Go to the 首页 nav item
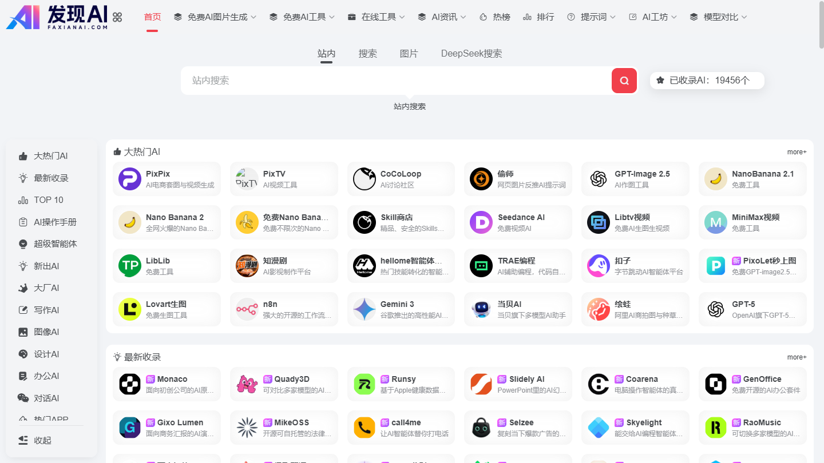The width and height of the screenshot is (824, 463). tap(152, 17)
